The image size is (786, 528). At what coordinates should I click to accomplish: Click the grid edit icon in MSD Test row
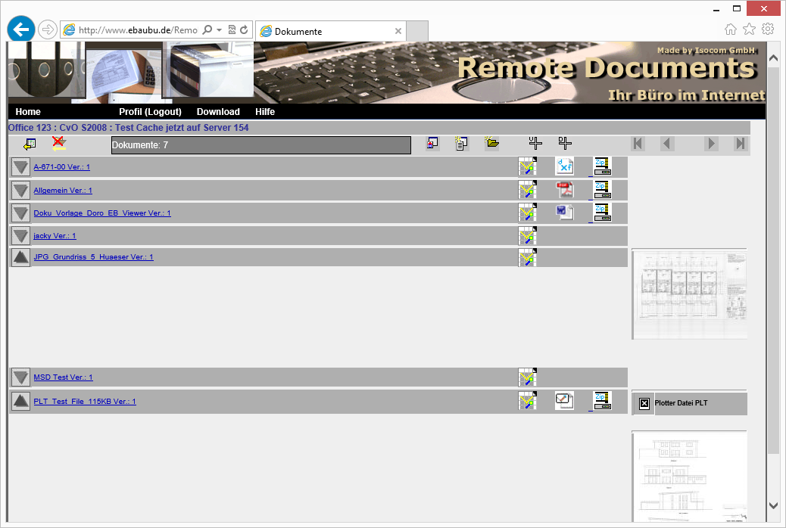[527, 377]
